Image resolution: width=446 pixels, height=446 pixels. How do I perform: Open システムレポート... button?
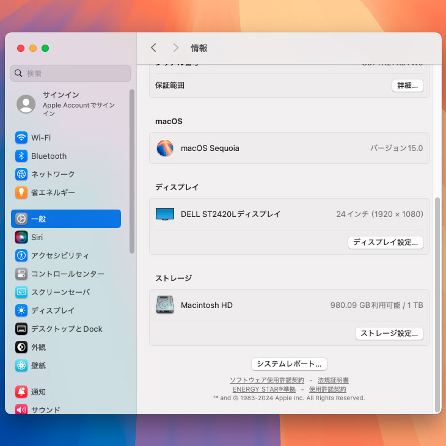click(x=289, y=364)
